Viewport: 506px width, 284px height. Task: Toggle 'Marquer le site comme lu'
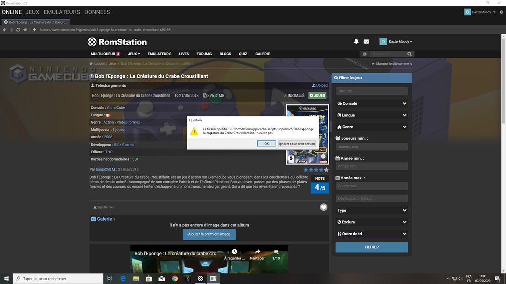pos(392,64)
